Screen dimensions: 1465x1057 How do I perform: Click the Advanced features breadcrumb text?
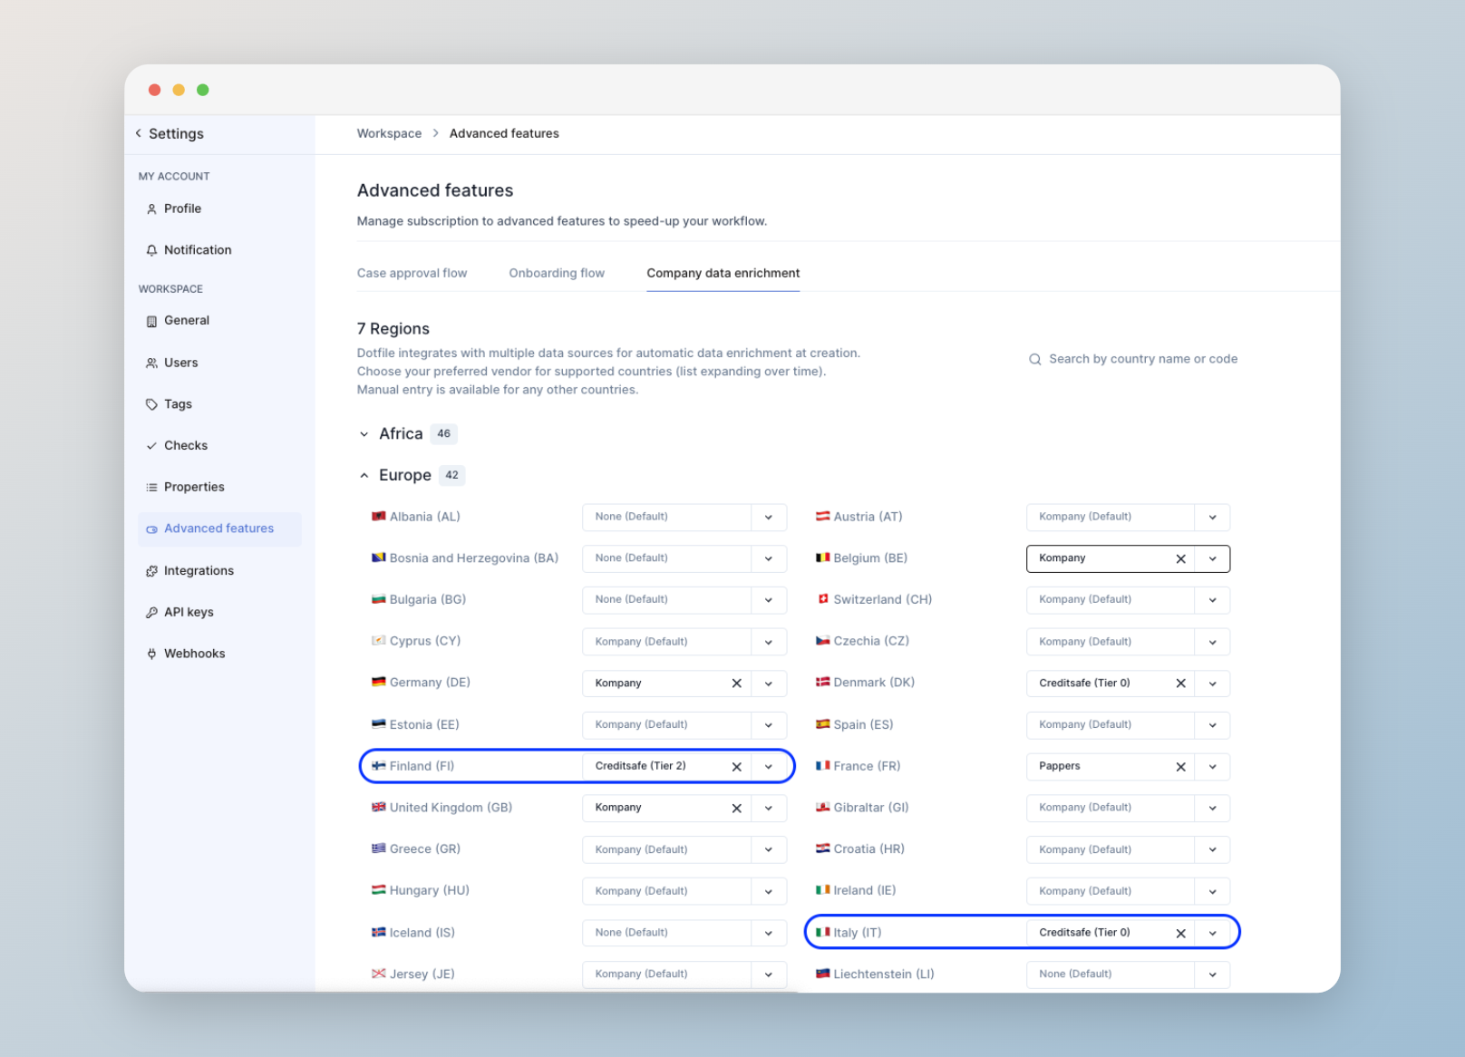pyautogui.click(x=504, y=133)
